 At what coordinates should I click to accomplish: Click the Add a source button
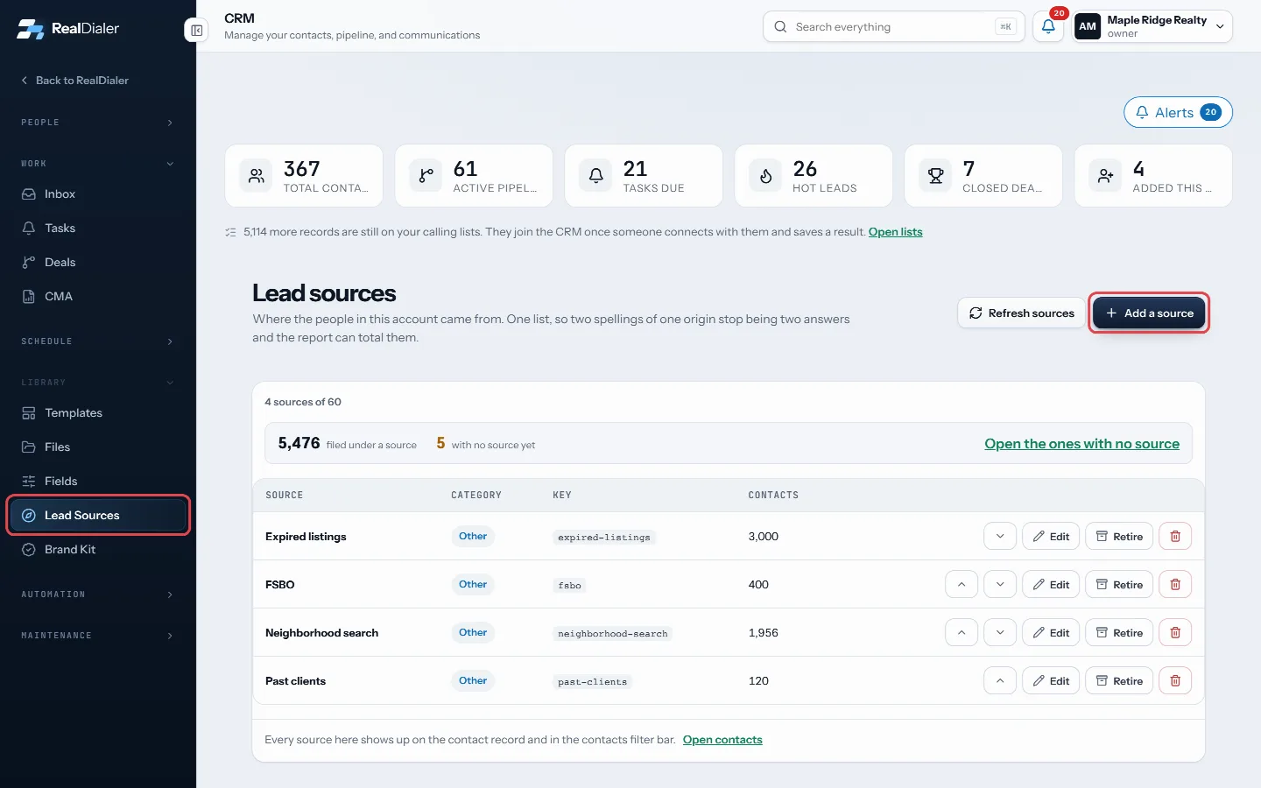[x=1149, y=313]
